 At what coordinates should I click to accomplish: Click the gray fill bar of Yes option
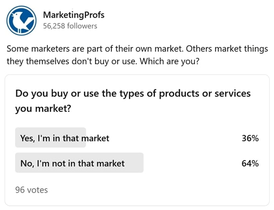coord(50,137)
